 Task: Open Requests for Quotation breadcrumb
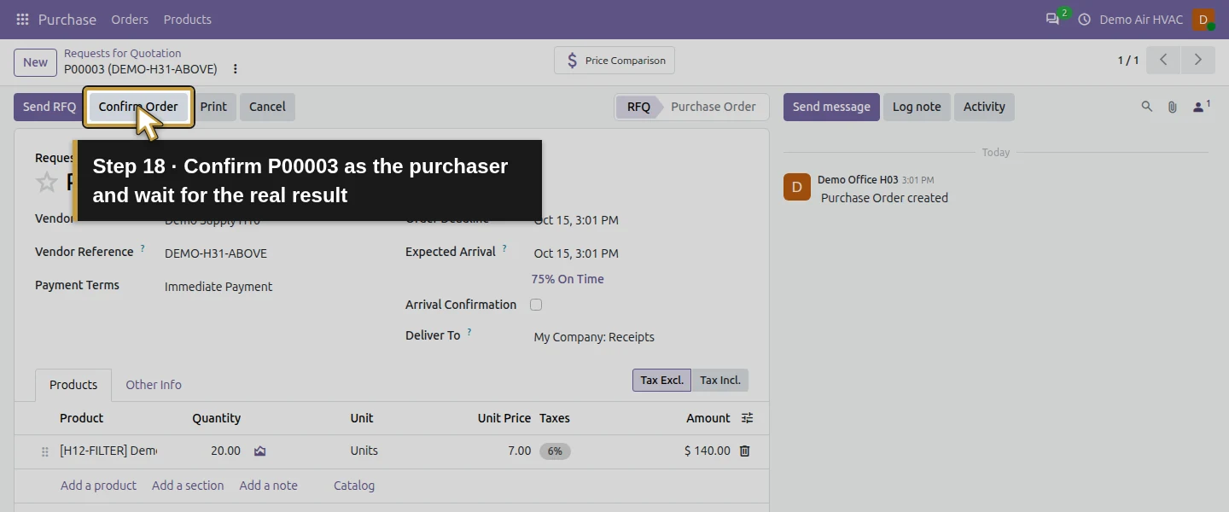tap(123, 53)
